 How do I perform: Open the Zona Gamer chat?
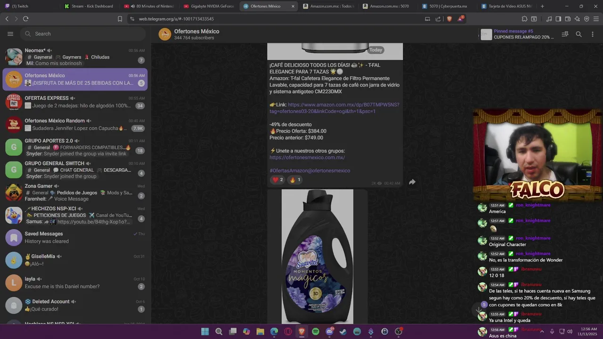[75, 192]
